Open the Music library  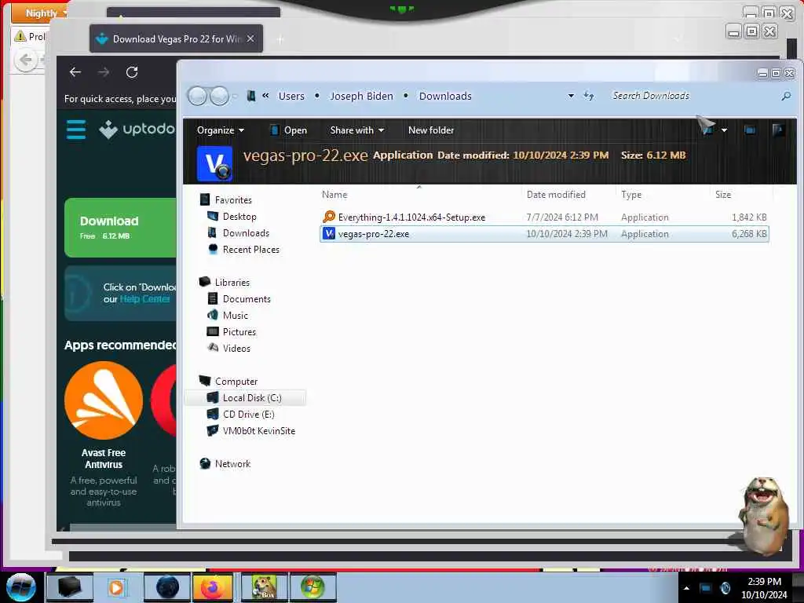pos(235,316)
